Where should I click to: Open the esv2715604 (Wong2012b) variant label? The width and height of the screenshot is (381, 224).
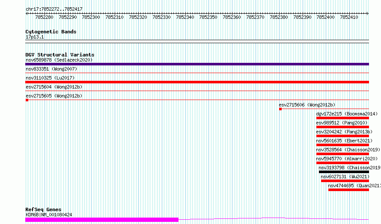pyautogui.click(x=54, y=87)
